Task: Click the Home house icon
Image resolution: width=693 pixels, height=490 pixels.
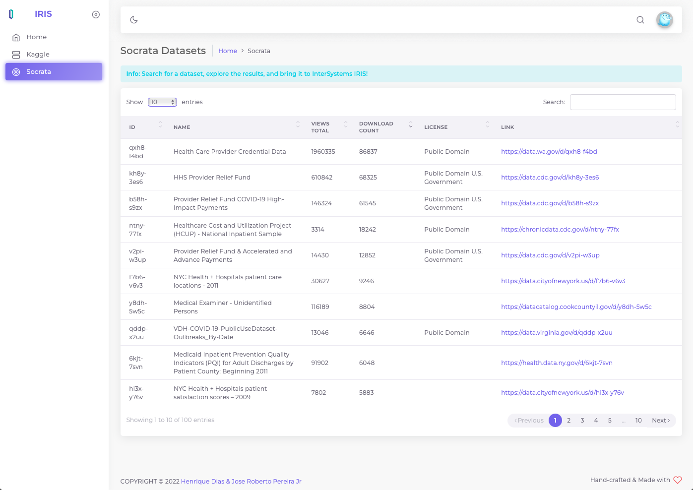Action: [16, 37]
